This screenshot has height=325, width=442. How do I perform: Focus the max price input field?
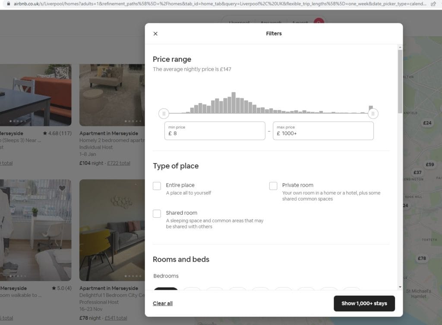[x=323, y=133]
